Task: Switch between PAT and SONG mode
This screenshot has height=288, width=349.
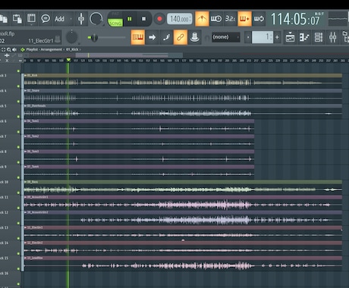Action: pyautogui.click(x=115, y=19)
